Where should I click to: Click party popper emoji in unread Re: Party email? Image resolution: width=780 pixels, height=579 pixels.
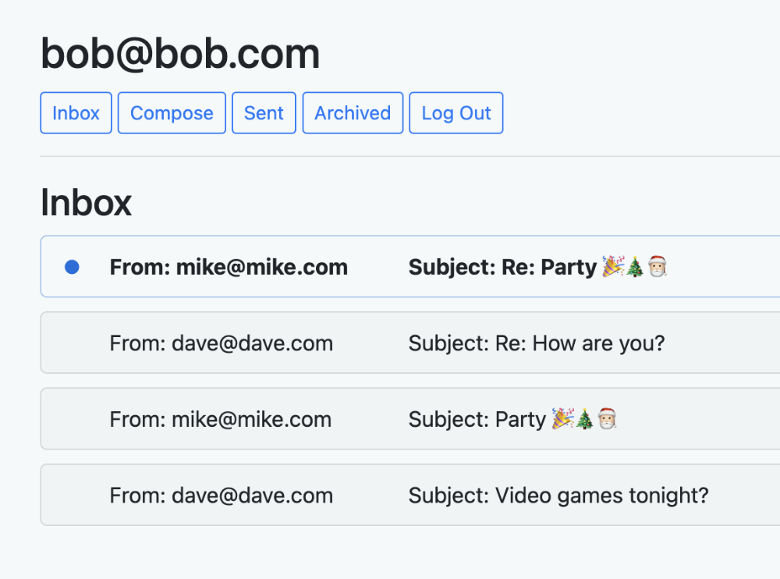612,267
